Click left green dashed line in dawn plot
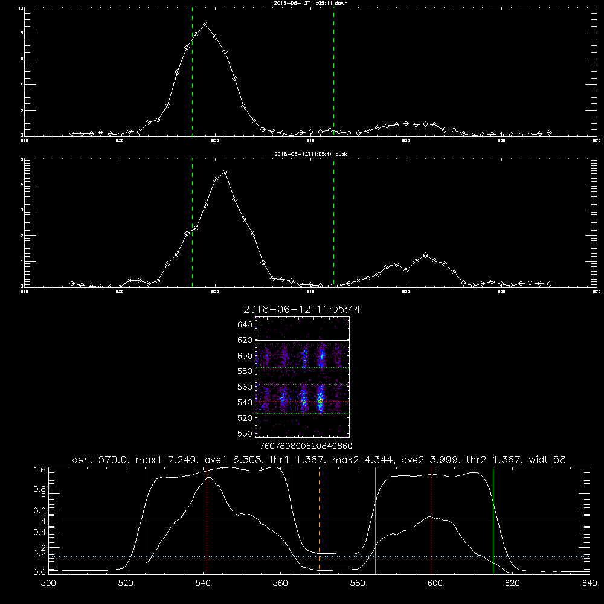 coord(192,72)
